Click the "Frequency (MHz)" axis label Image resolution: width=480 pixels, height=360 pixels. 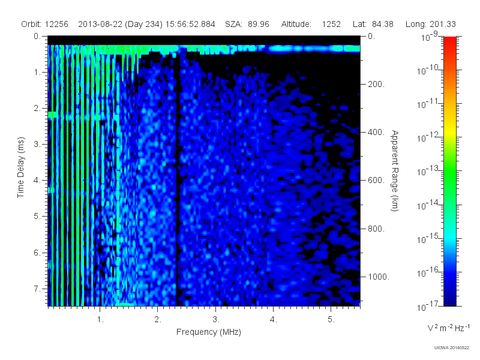pos(209,332)
